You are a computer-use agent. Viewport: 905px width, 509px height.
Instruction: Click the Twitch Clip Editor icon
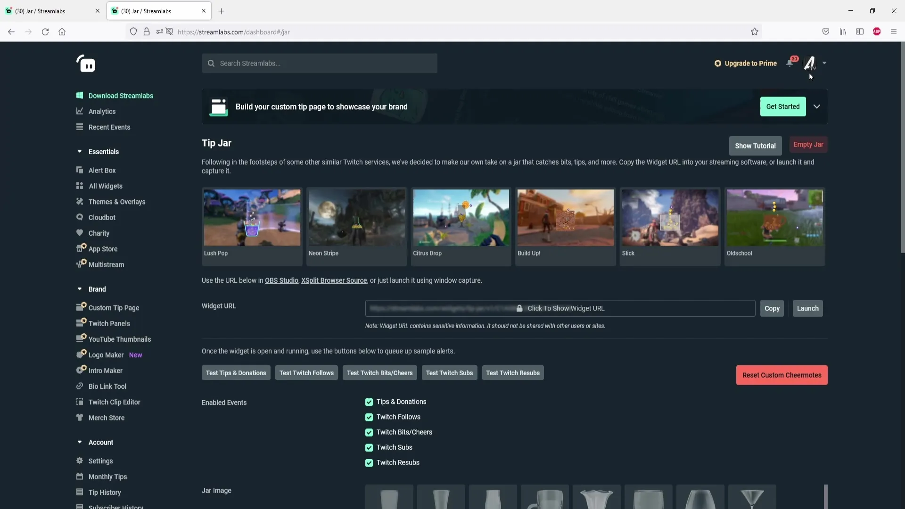click(80, 402)
